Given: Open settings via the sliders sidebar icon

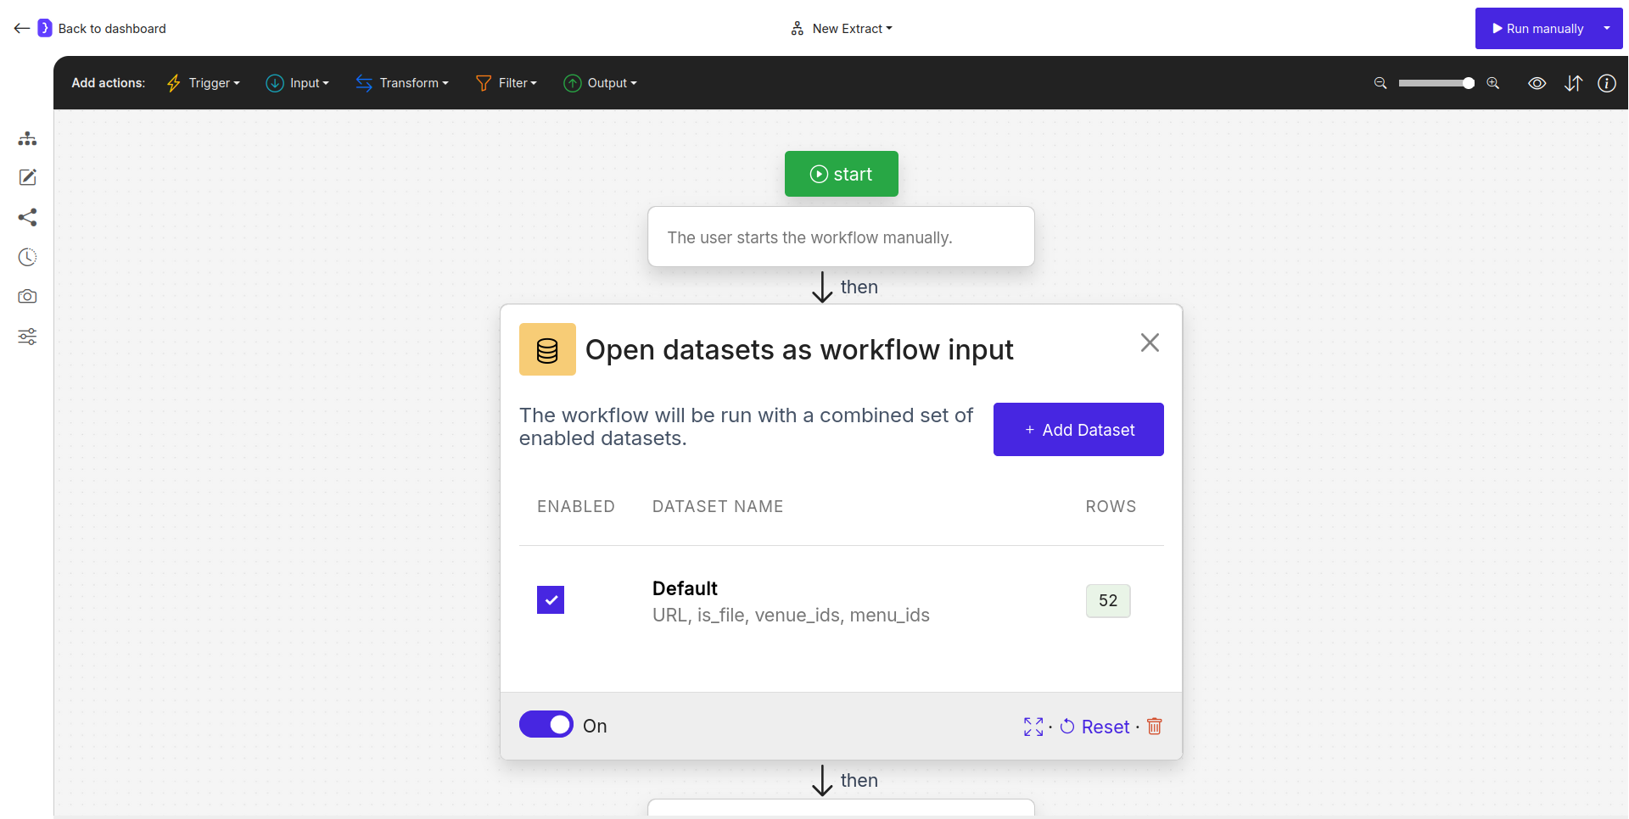Looking at the screenshot, I should 27,337.
